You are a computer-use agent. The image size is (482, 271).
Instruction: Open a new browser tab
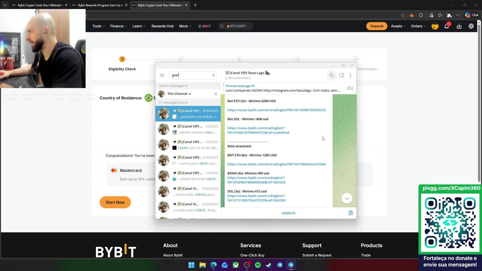point(195,5)
